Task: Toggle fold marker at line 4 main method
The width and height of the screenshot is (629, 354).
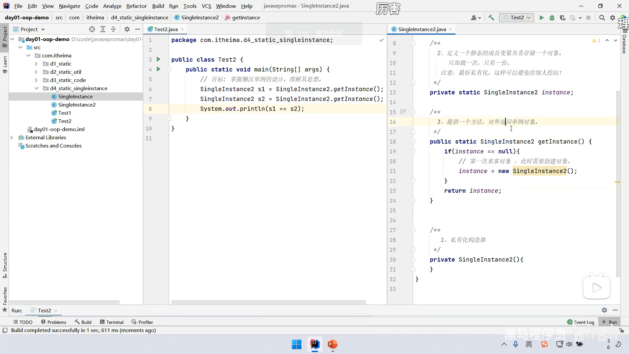Action: point(169,69)
